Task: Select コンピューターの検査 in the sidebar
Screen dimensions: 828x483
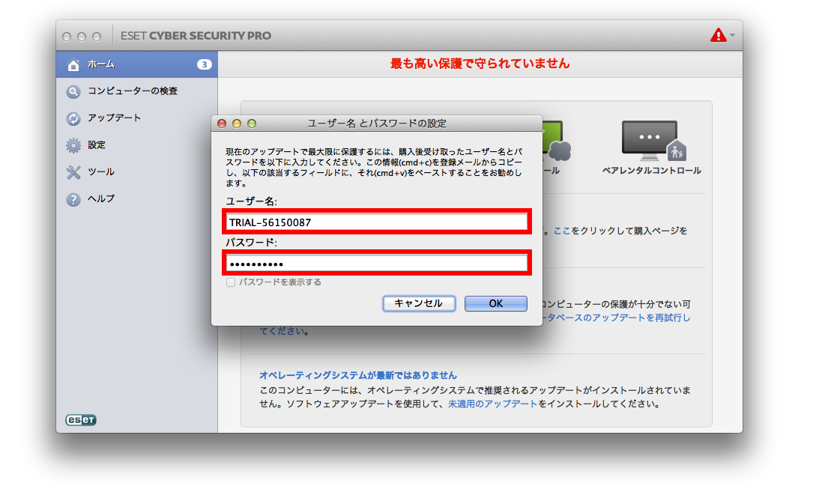Action: coord(137,91)
